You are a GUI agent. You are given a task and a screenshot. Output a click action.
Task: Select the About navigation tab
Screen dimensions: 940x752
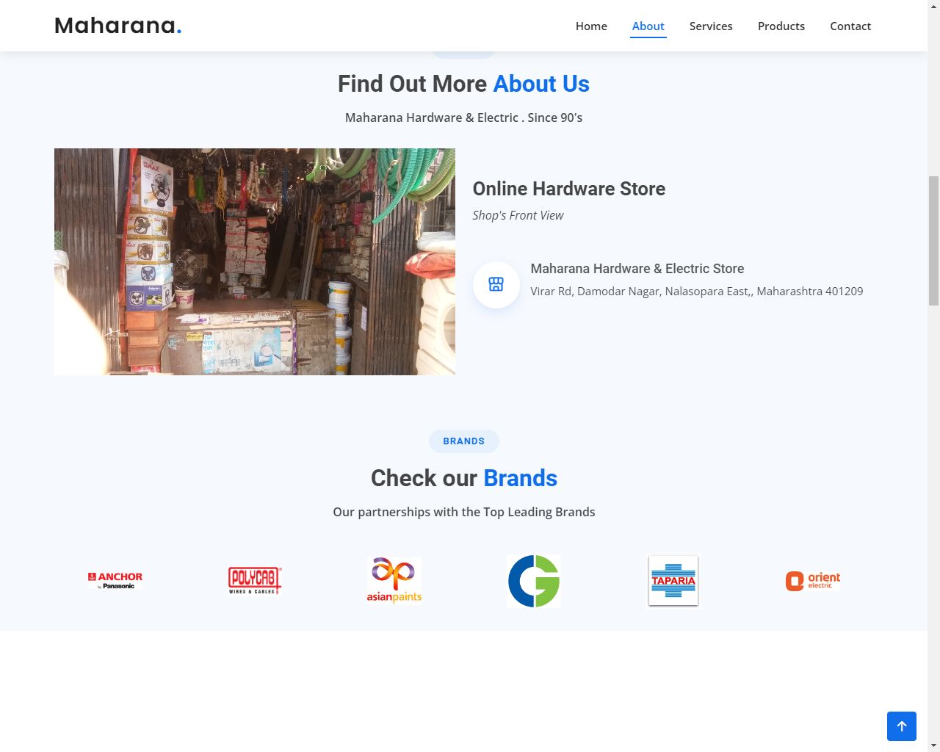point(648,26)
